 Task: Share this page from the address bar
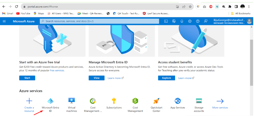pyautogui.click(x=184, y=6)
